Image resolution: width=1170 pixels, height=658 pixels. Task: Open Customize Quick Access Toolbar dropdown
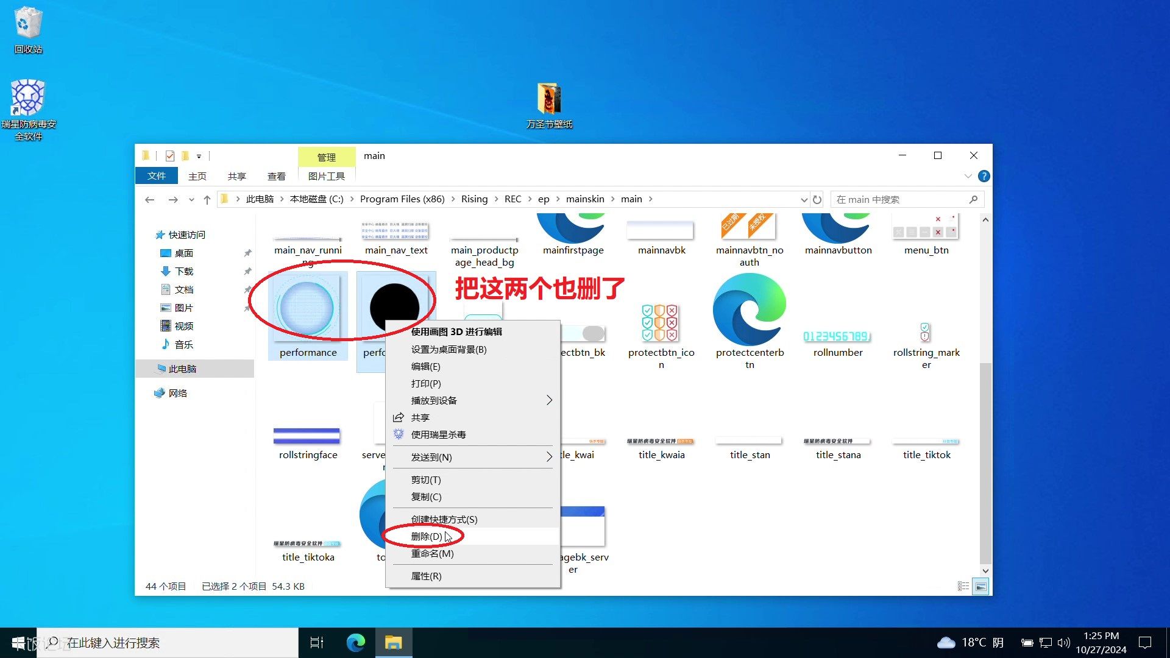click(199, 157)
